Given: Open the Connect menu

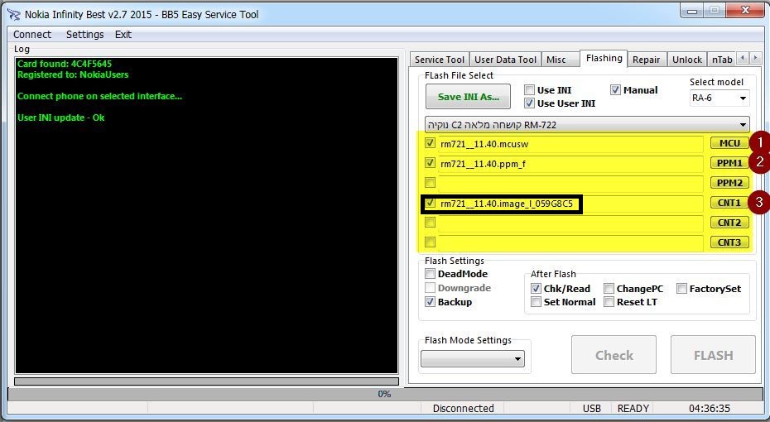Looking at the screenshot, I should pyautogui.click(x=32, y=35).
